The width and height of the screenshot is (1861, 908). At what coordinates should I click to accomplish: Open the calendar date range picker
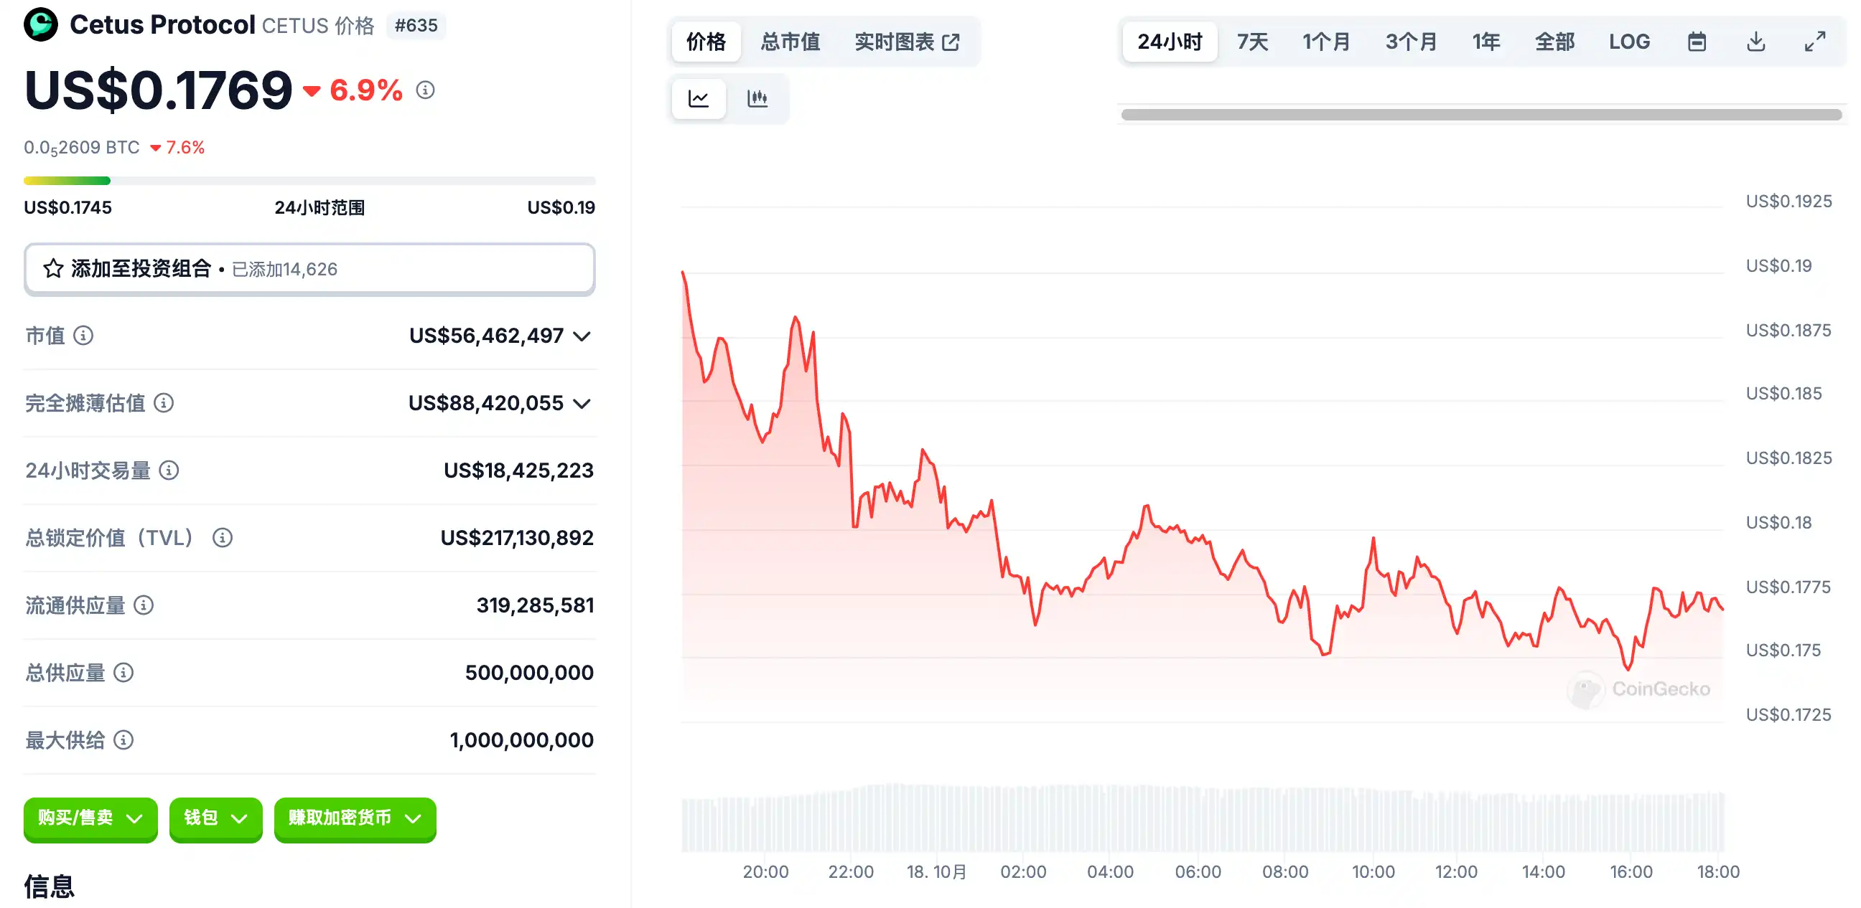[1697, 42]
